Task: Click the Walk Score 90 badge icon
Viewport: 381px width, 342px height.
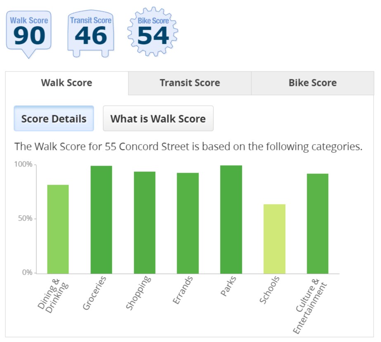Action: click(x=28, y=34)
